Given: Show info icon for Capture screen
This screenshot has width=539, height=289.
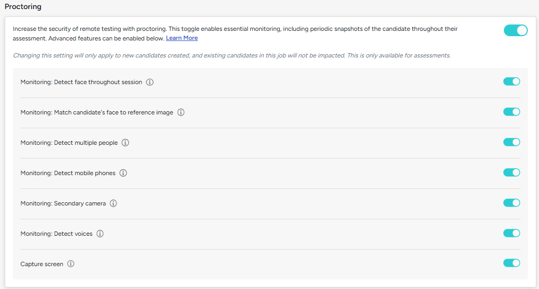Looking at the screenshot, I should pos(71,264).
